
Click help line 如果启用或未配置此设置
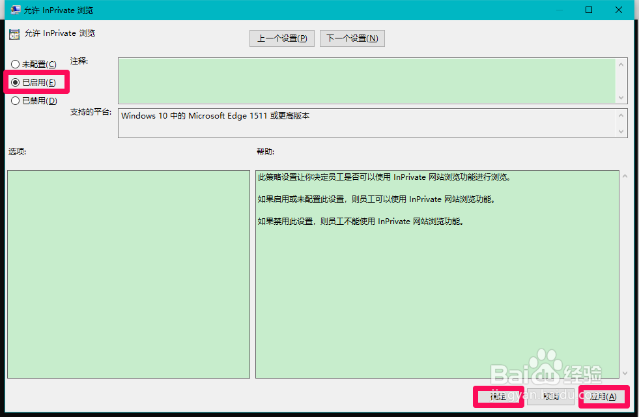click(376, 199)
